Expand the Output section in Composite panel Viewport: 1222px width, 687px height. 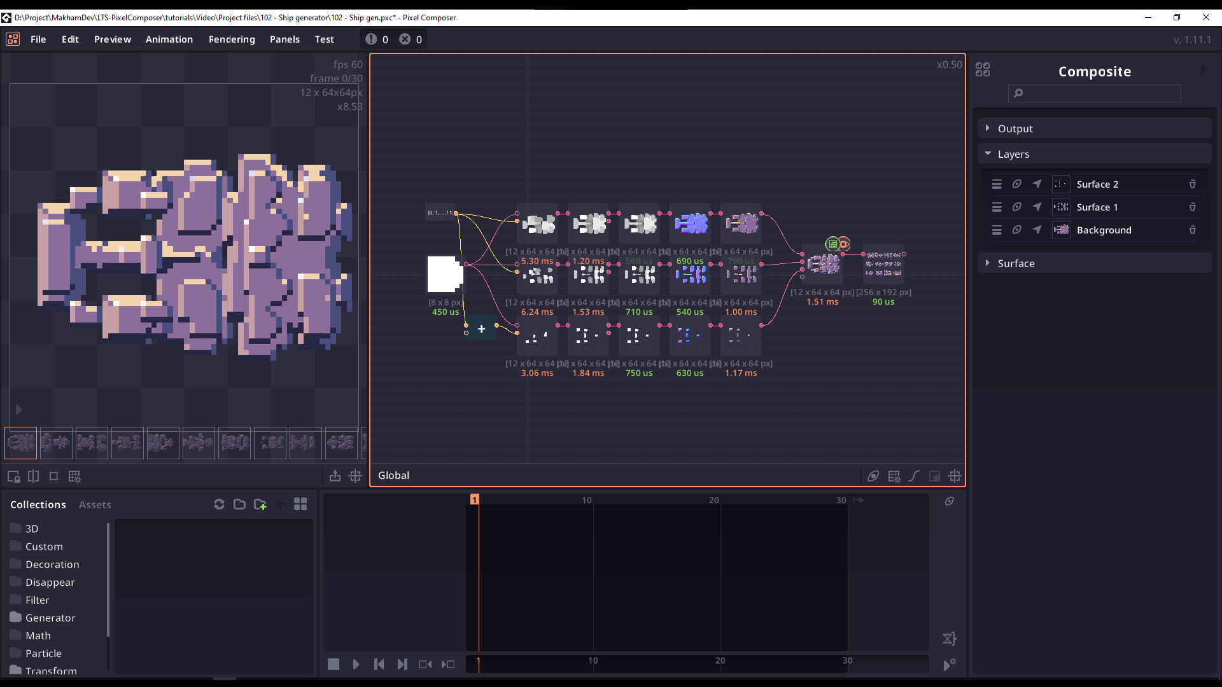[988, 127]
